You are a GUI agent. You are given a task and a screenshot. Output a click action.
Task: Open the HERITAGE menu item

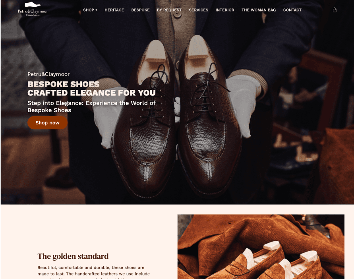click(x=114, y=10)
